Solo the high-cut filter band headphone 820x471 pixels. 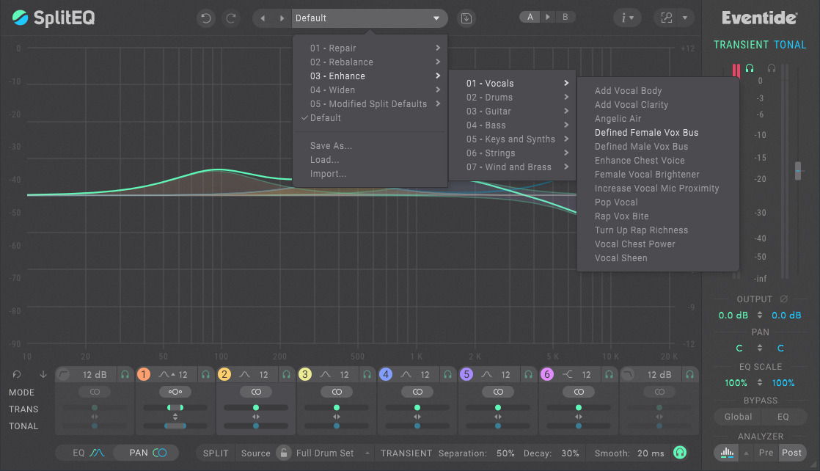click(689, 375)
